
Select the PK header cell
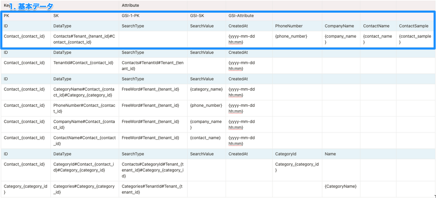[x=26, y=16]
